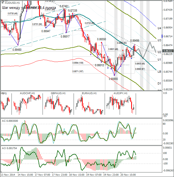Click the AUDCHF,H1 mini chart title

[27, 93]
